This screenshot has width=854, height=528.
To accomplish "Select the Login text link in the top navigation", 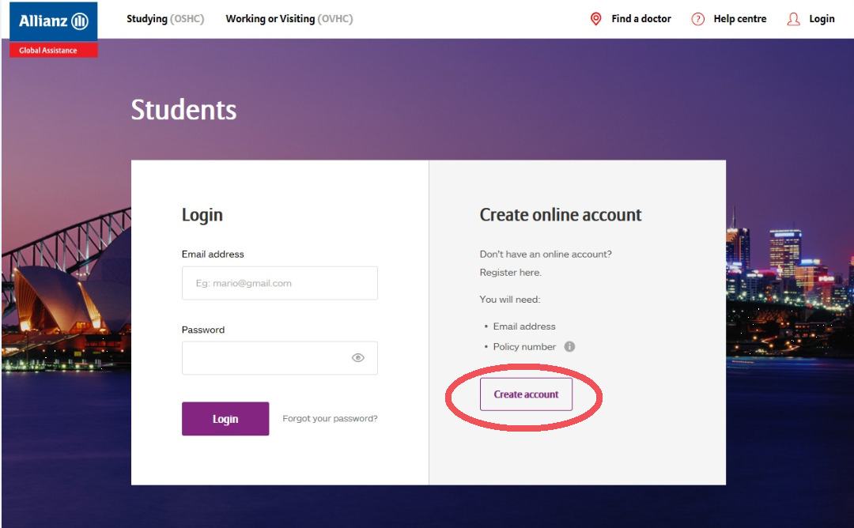I will pyautogui.click(x=822, y=19).
